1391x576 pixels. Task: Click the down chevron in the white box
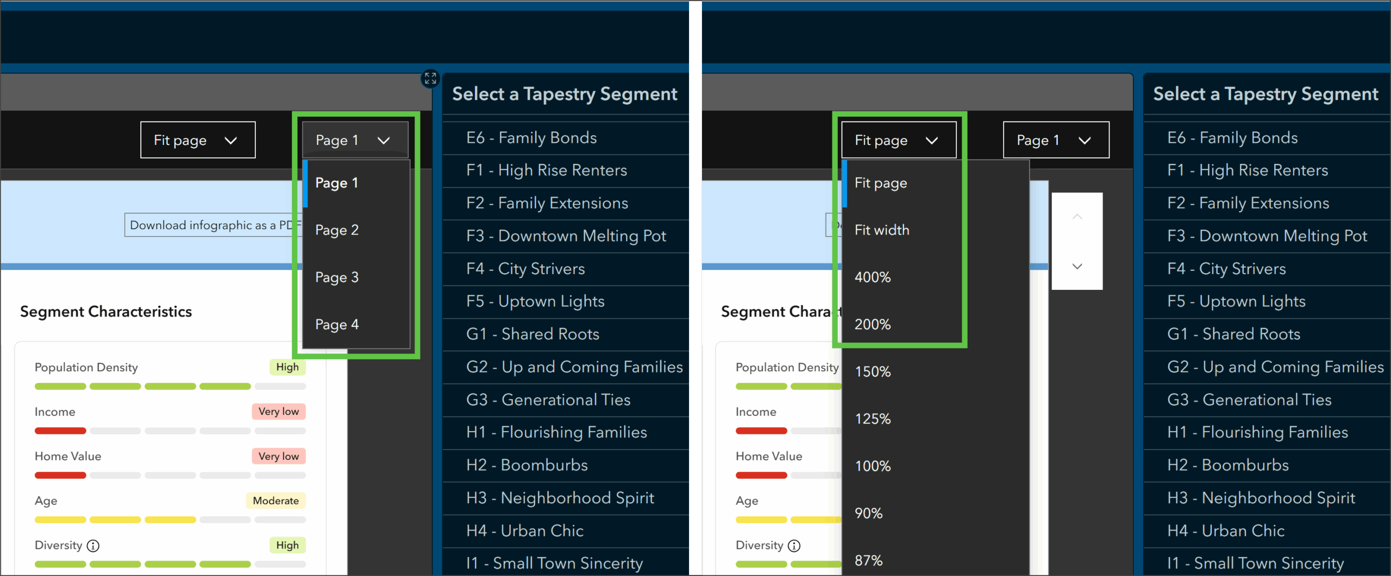coord(1077,266)
